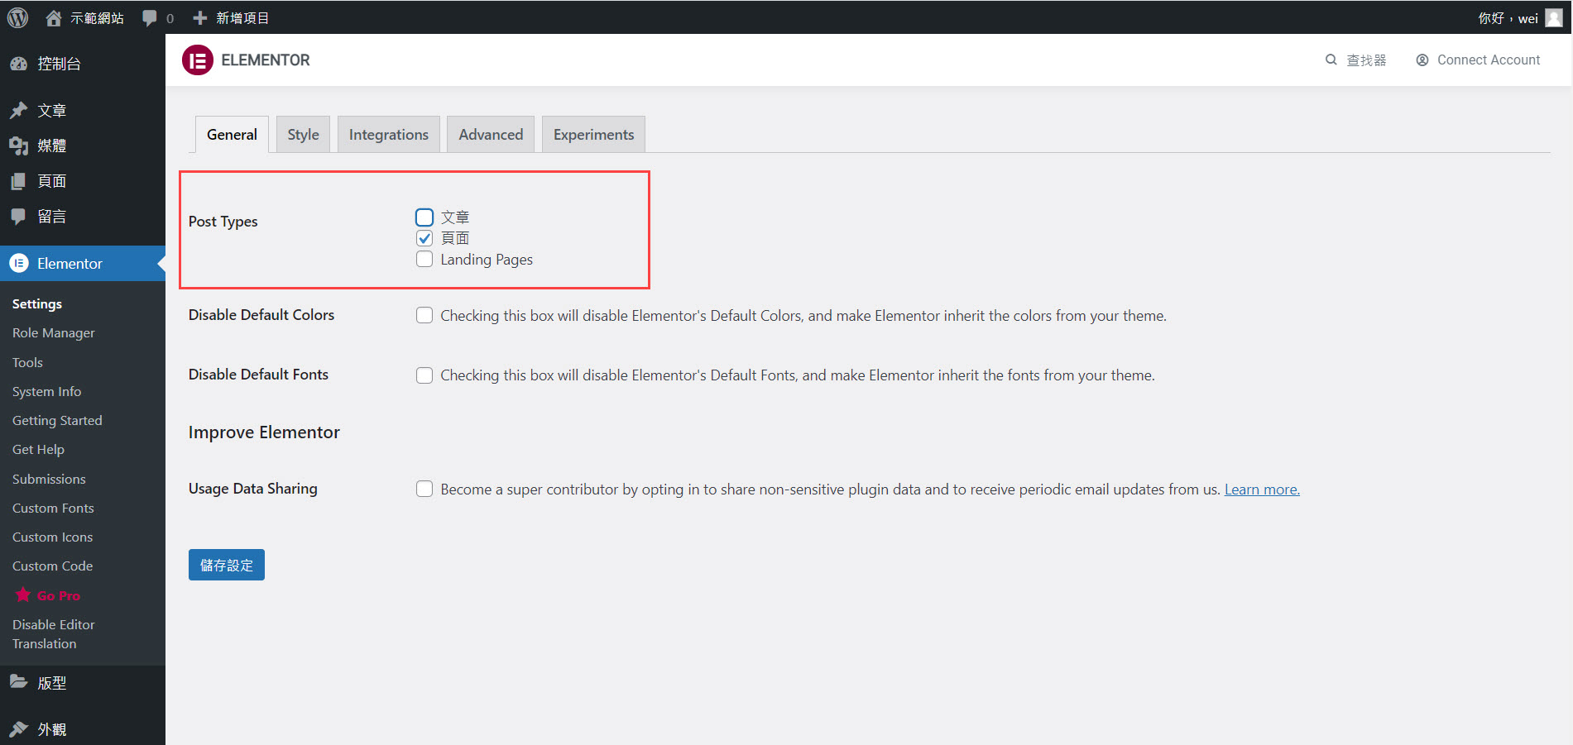Screen dimensions: 1573x745
Task: Click the brush icon for 外觀
Action: coord(18,728)
